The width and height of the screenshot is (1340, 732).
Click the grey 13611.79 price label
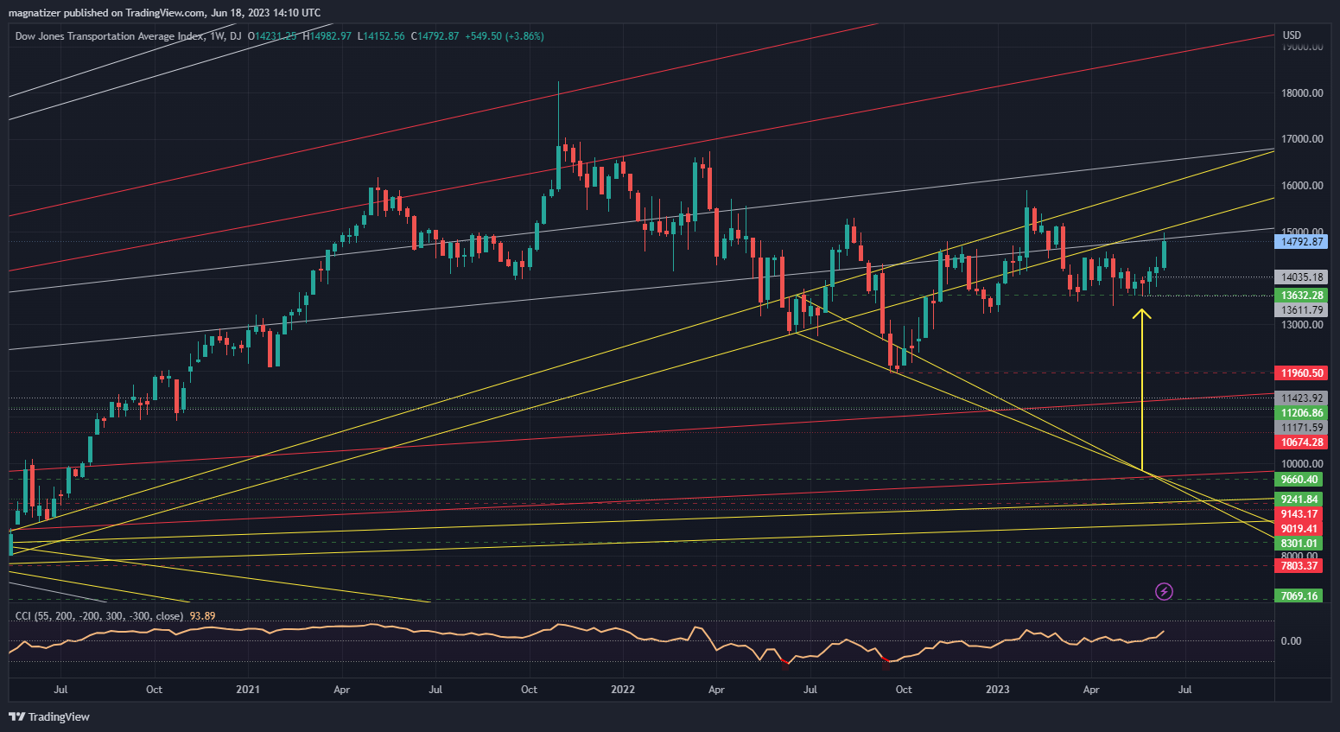[1302, 310]
